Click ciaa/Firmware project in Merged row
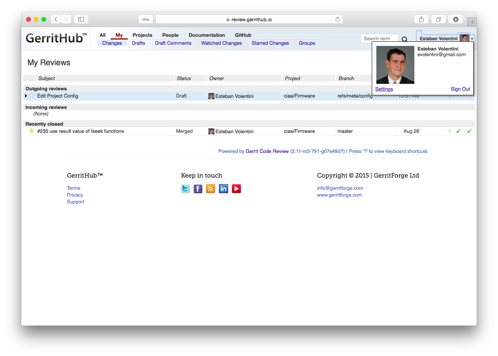 (300, 131)
